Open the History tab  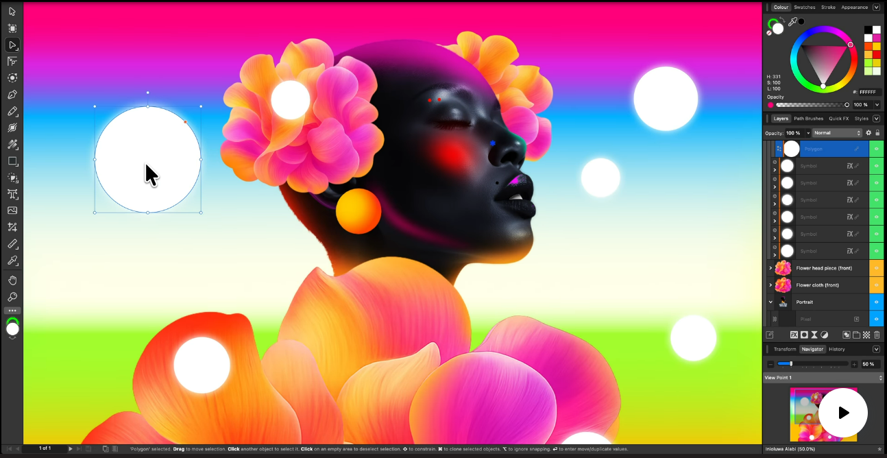(836, 349)
